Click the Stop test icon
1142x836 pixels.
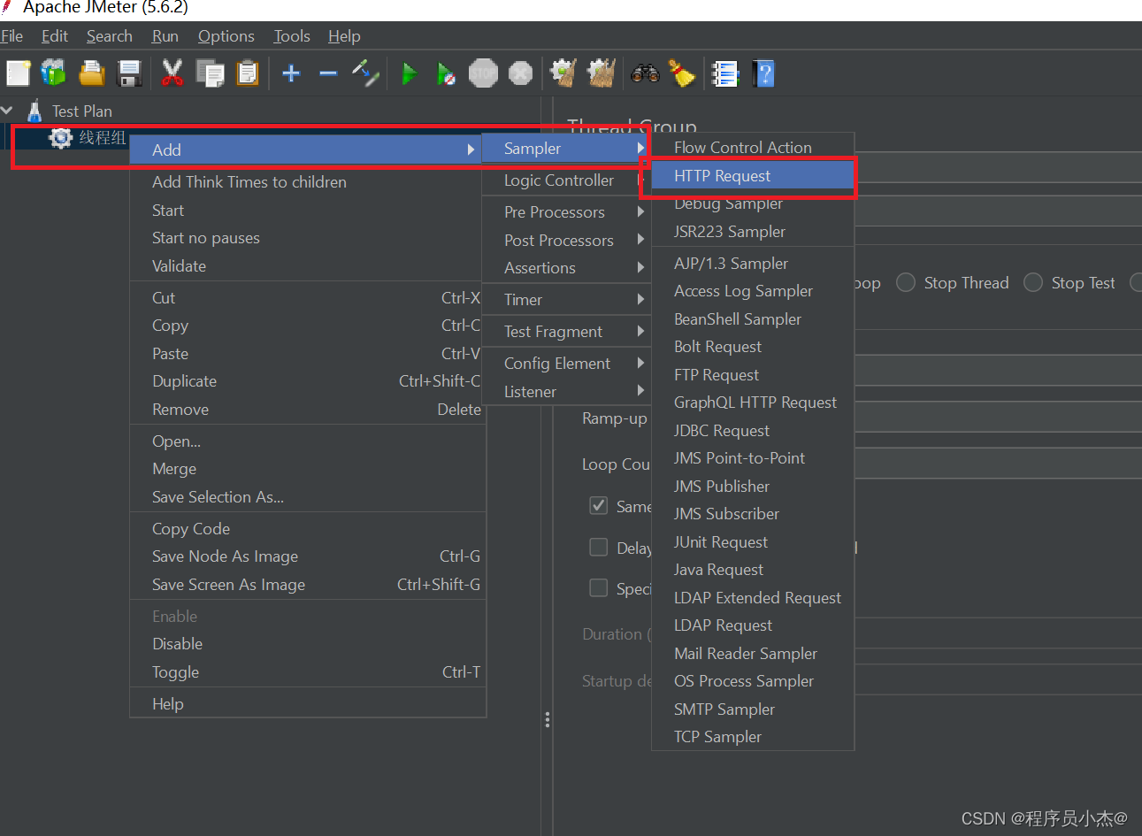tap(483, 73)
